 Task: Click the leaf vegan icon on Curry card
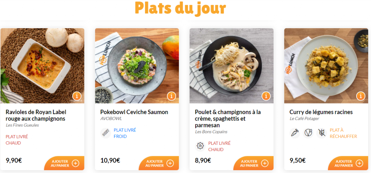point(308,133)
